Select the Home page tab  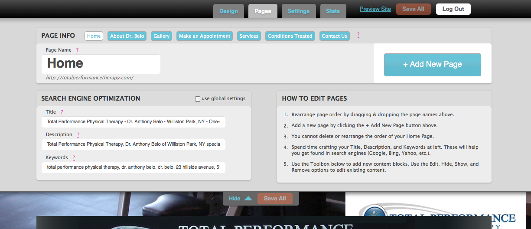coord(94,36)
